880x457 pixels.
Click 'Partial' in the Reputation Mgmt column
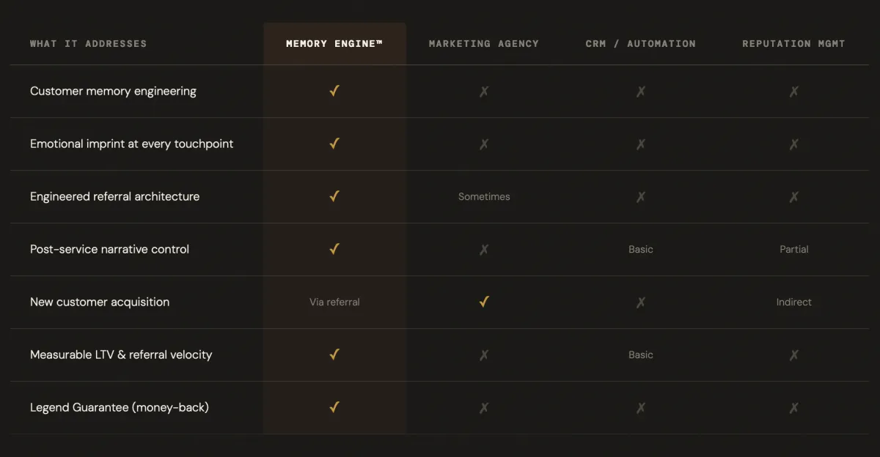pos(794,249)
